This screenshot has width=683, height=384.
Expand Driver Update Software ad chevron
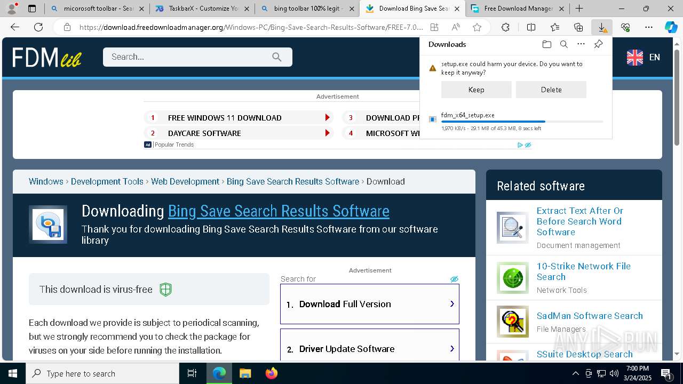[x=452, y=349]
